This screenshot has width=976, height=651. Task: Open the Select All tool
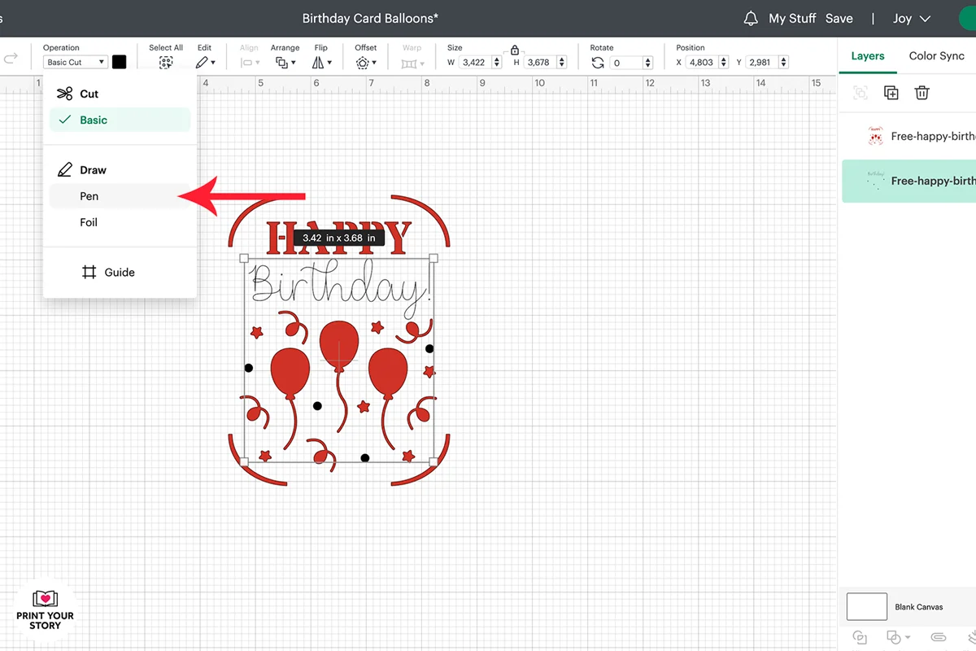pos(166,63)
